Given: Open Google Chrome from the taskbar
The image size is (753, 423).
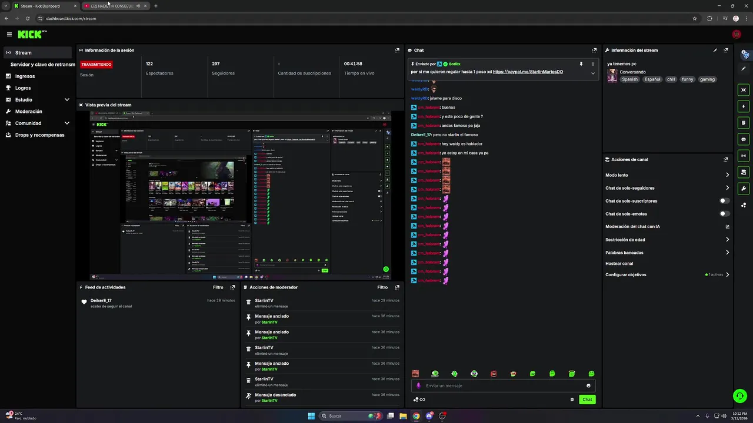Looking at the screenshot, I should 416,416.
